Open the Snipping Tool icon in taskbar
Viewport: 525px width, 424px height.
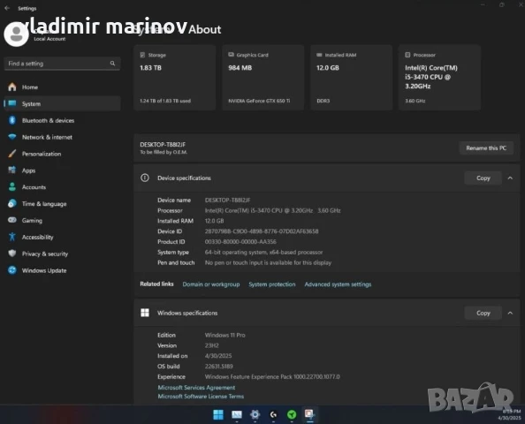309,414
